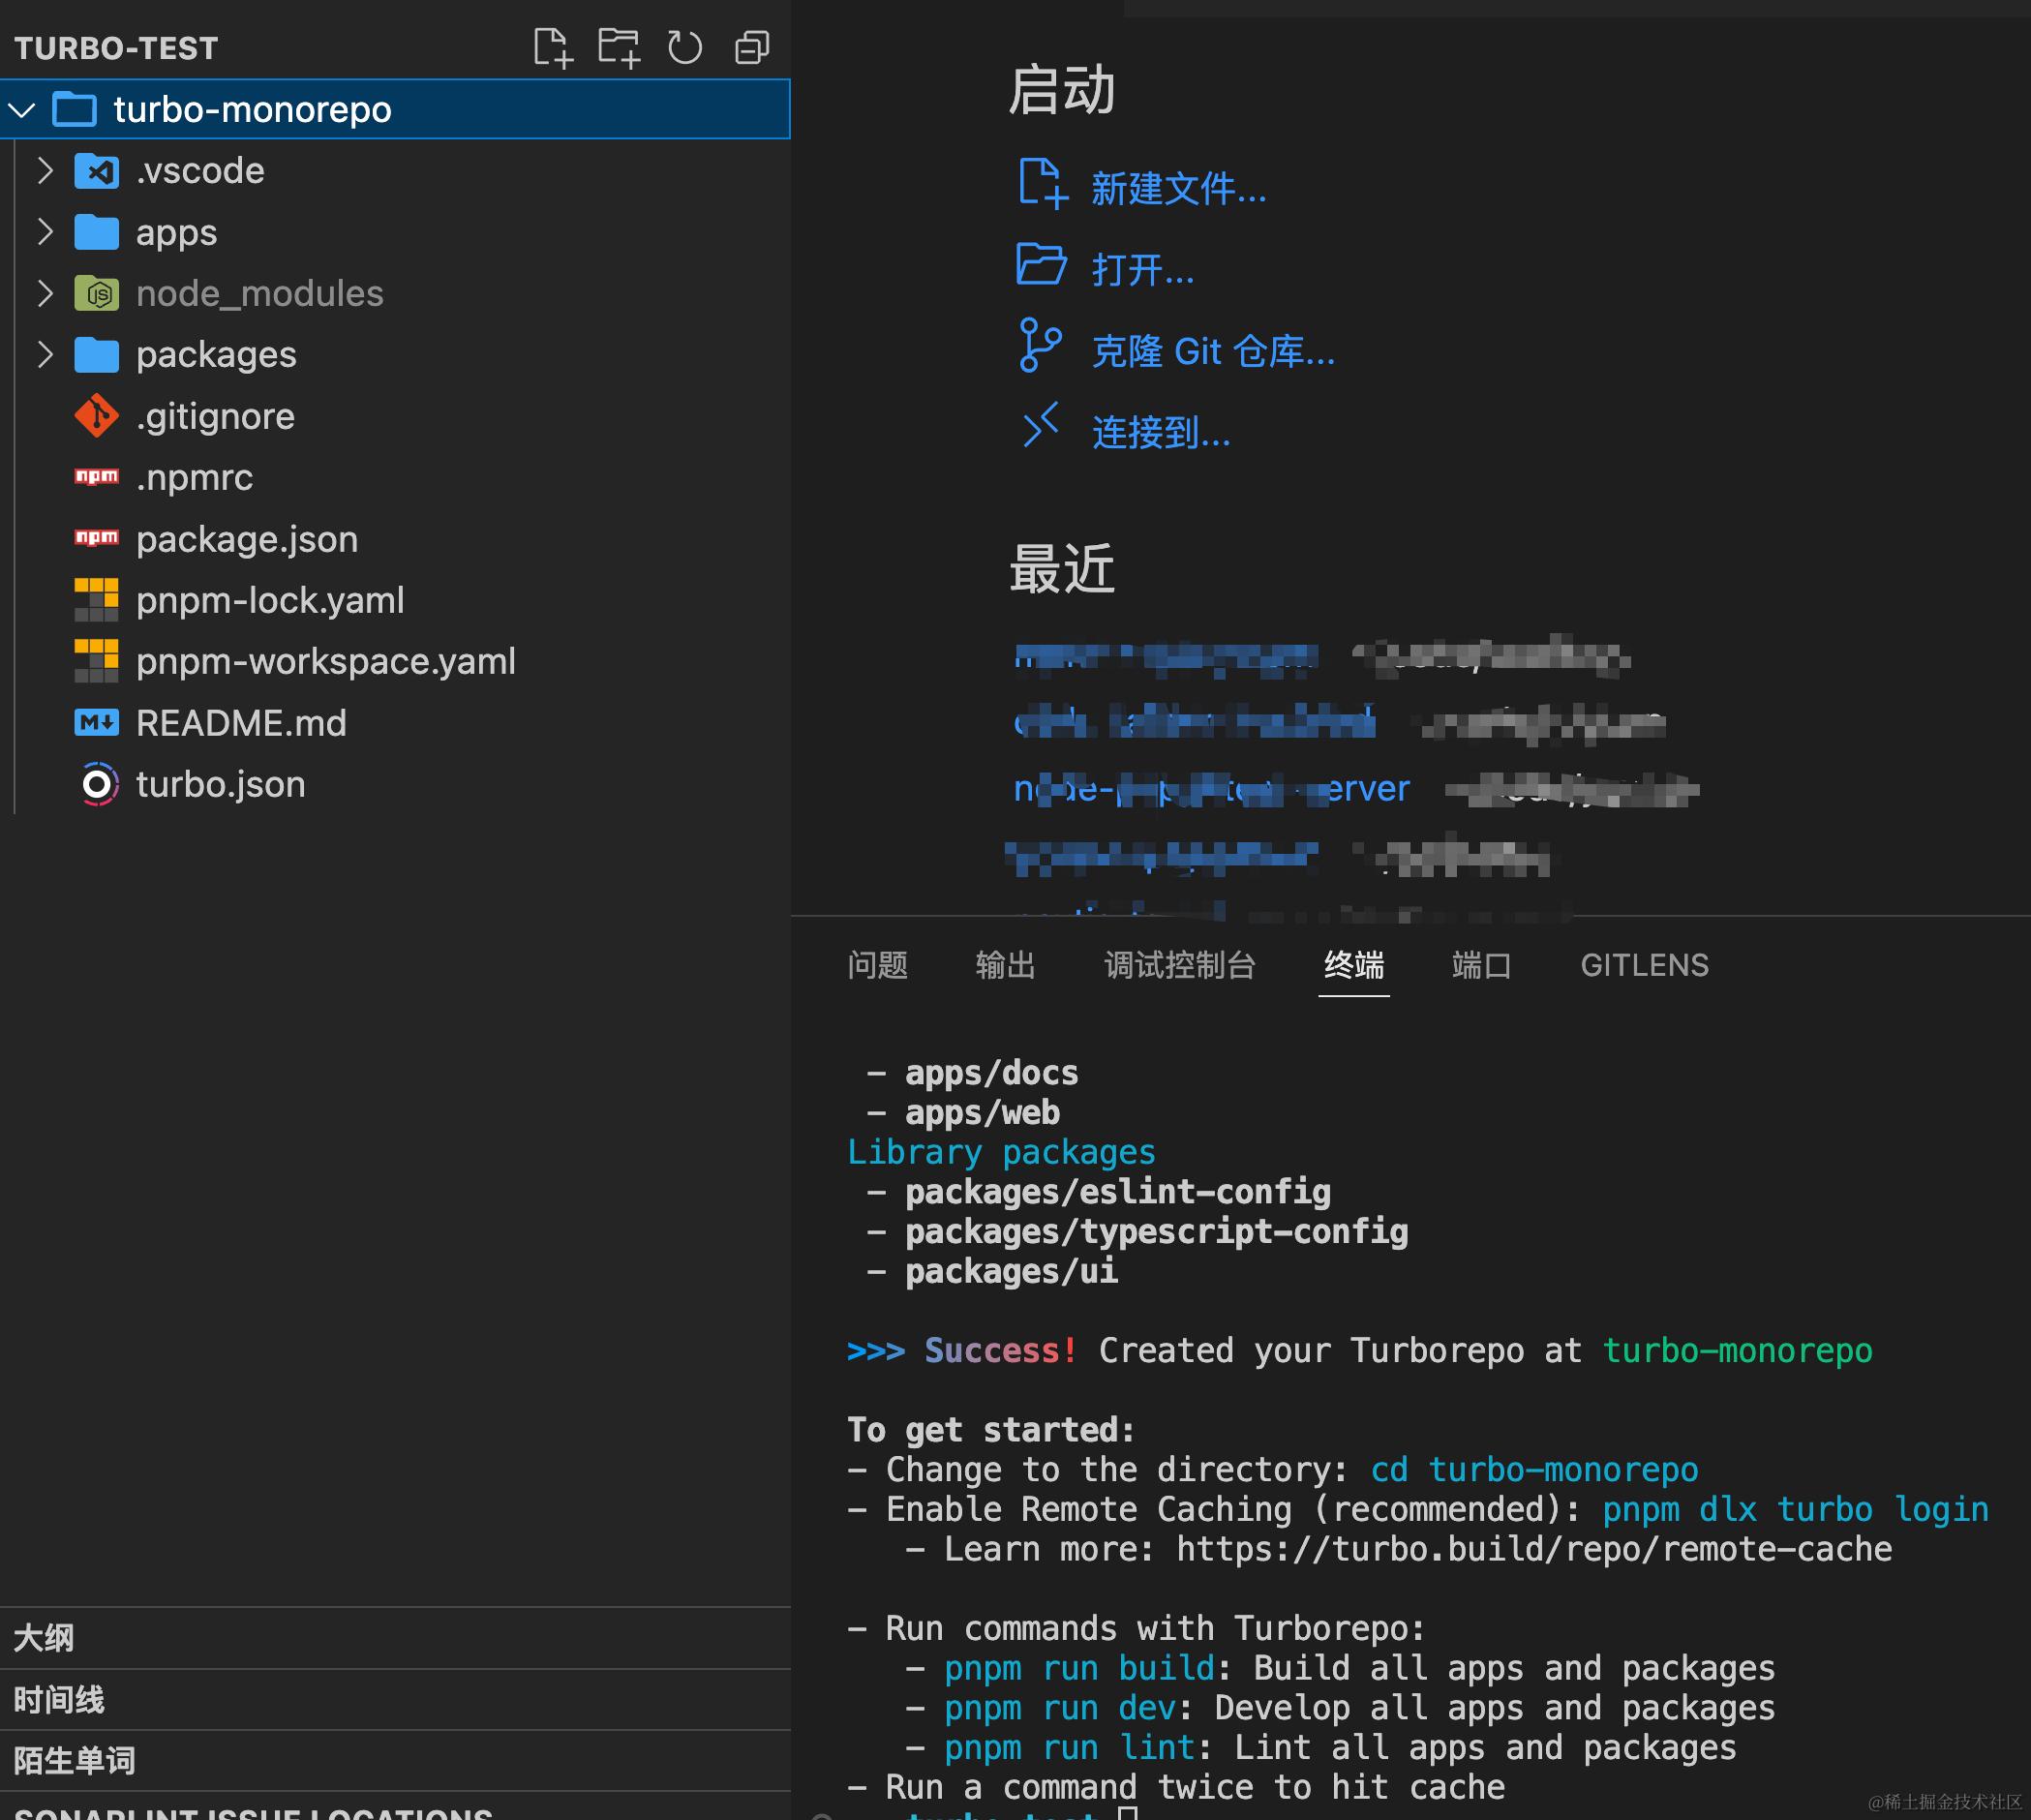Collapse all folders in explorer
2031x1820 pixels.
(752, 47)
